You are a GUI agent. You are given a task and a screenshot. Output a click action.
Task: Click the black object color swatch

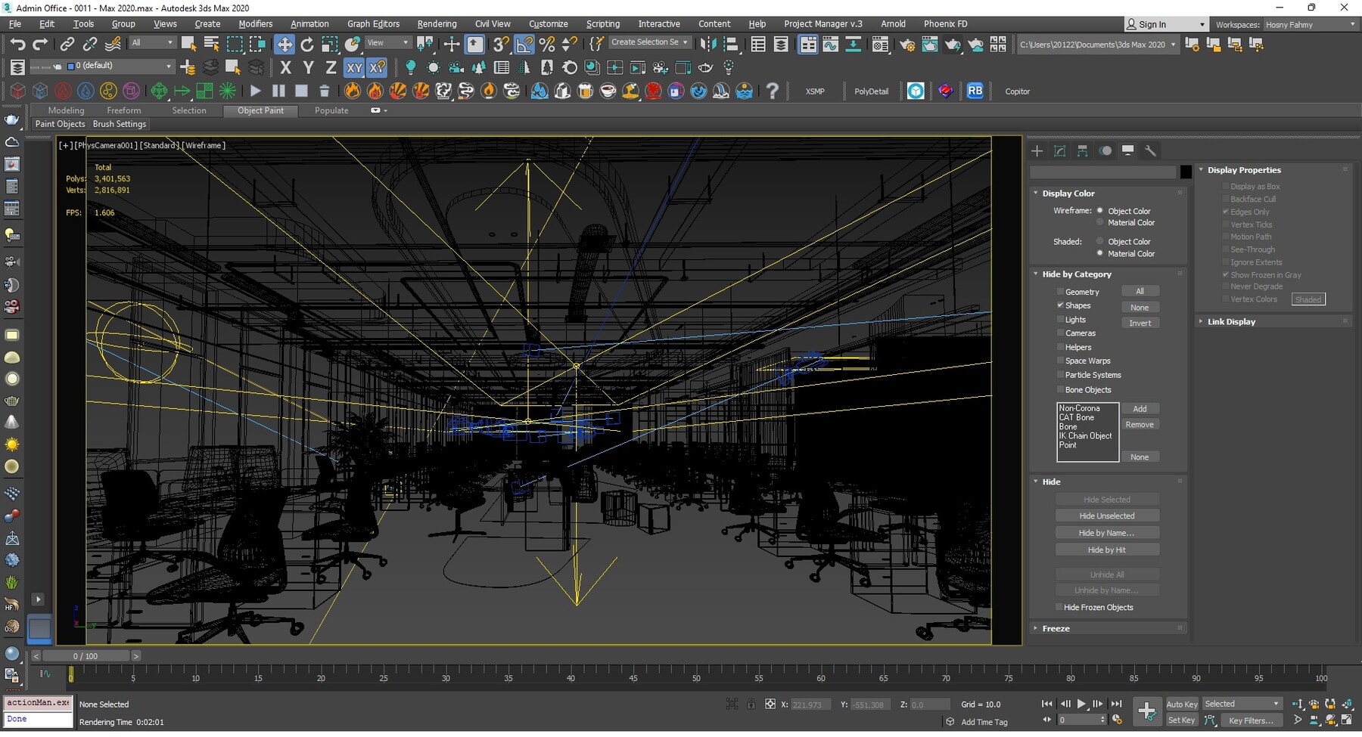point(1186,172)
